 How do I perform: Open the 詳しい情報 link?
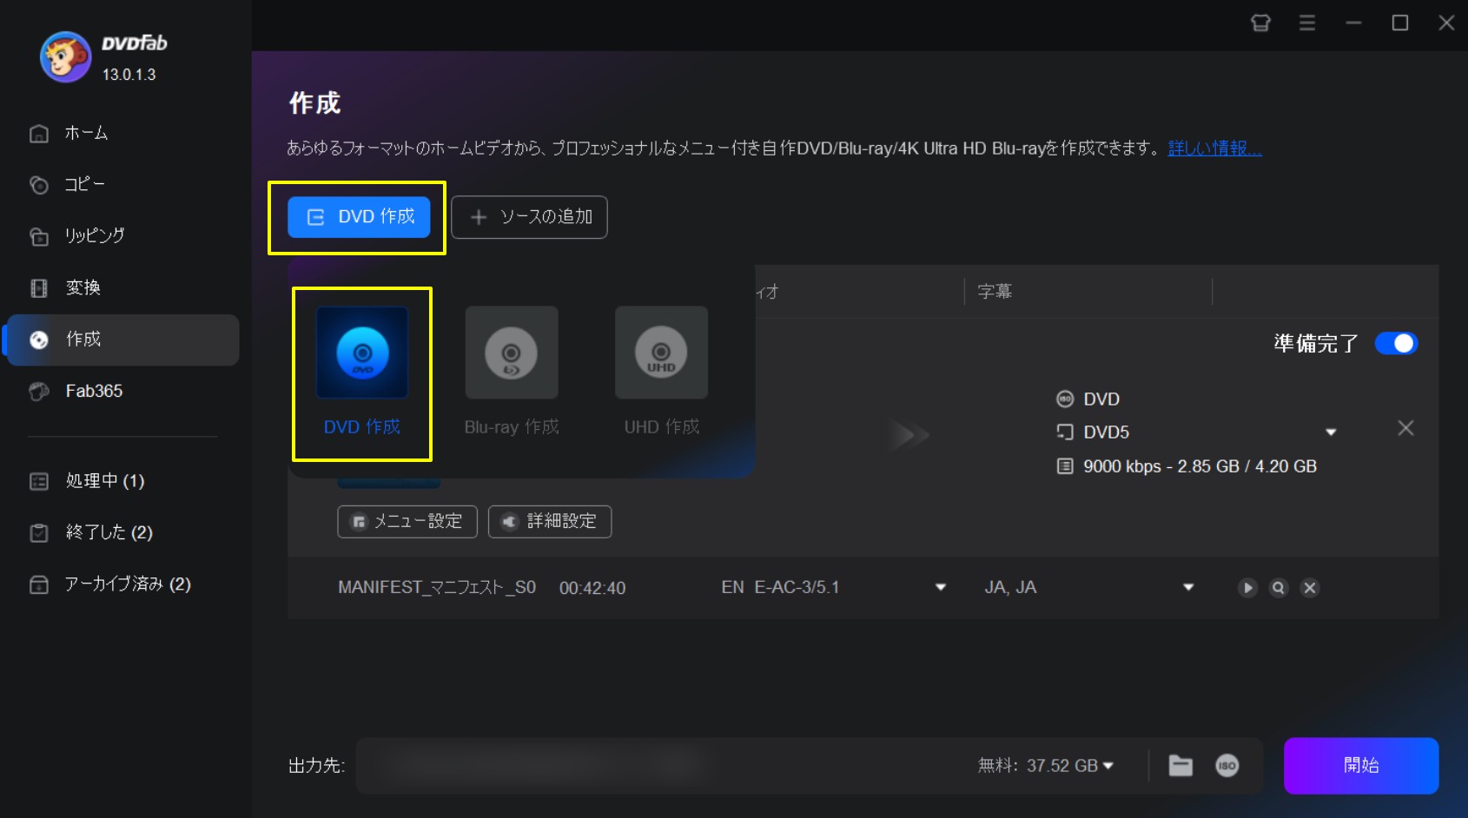[x=1214, y=148]
